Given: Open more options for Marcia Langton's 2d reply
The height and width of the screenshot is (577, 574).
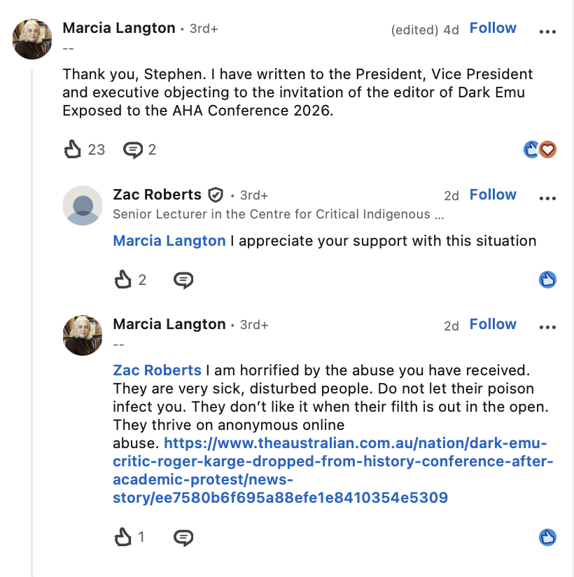Looking at the screenshot, I should click(547, 327).
